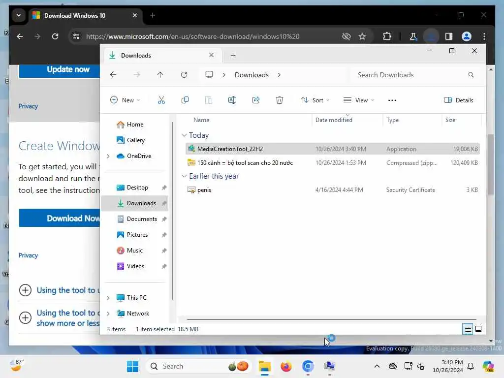Open File Explorer from the taskbar
This screenshot has height=378, width=504.
tap(264, 366)
